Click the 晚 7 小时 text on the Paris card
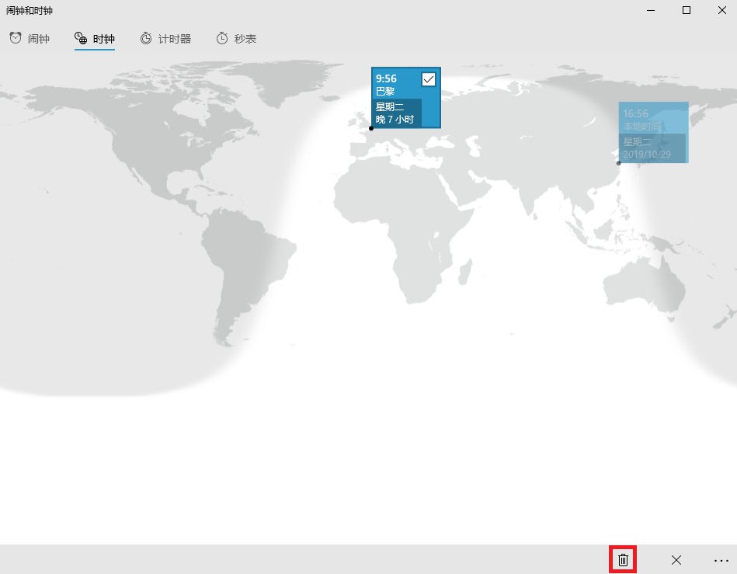737x574 pixels. 395,120
